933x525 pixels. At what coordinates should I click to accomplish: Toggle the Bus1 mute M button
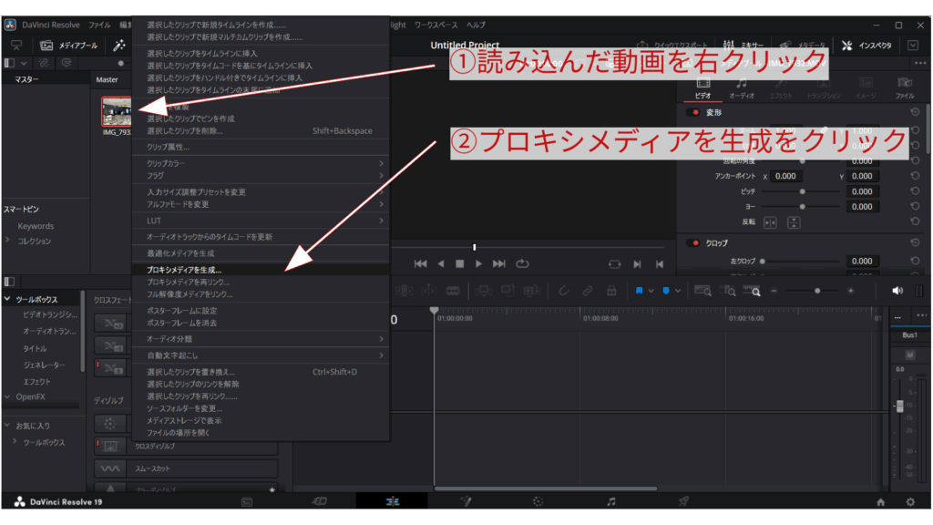[910, 355]
